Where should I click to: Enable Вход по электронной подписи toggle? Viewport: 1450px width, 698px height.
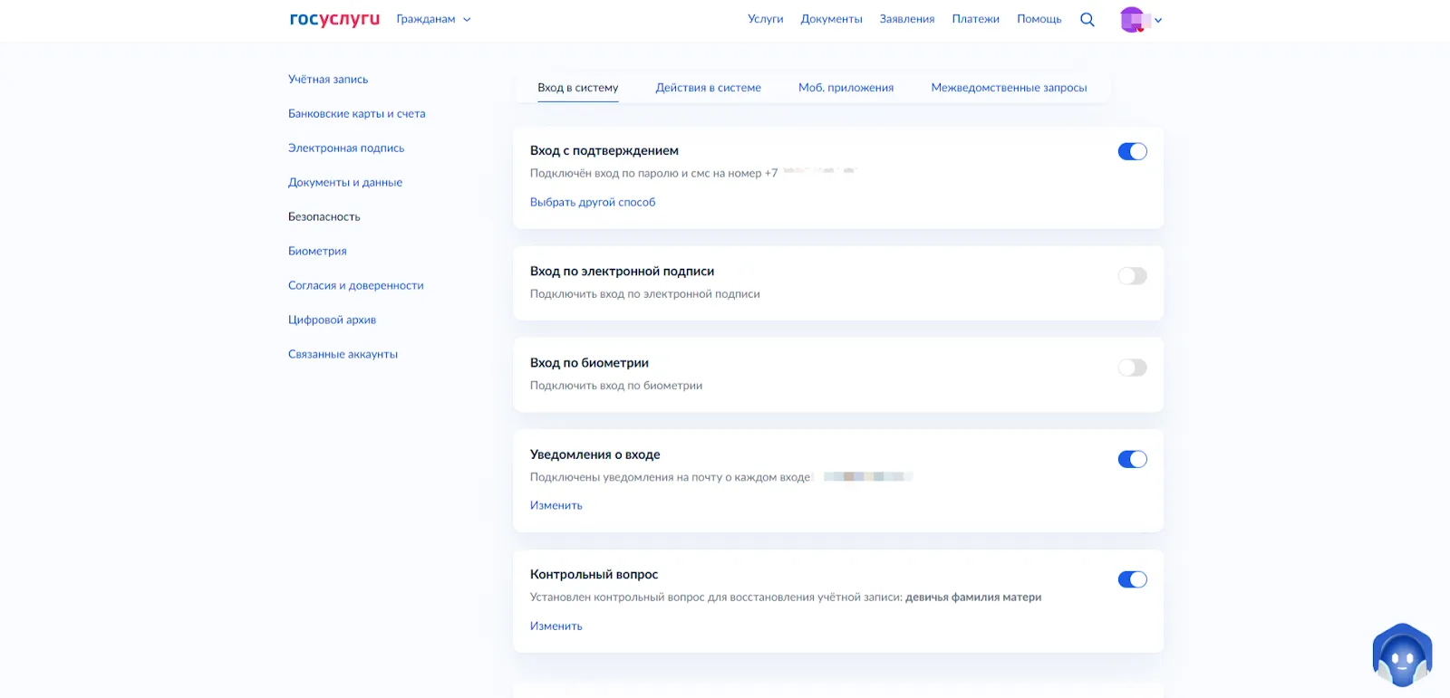point(1132,276)
